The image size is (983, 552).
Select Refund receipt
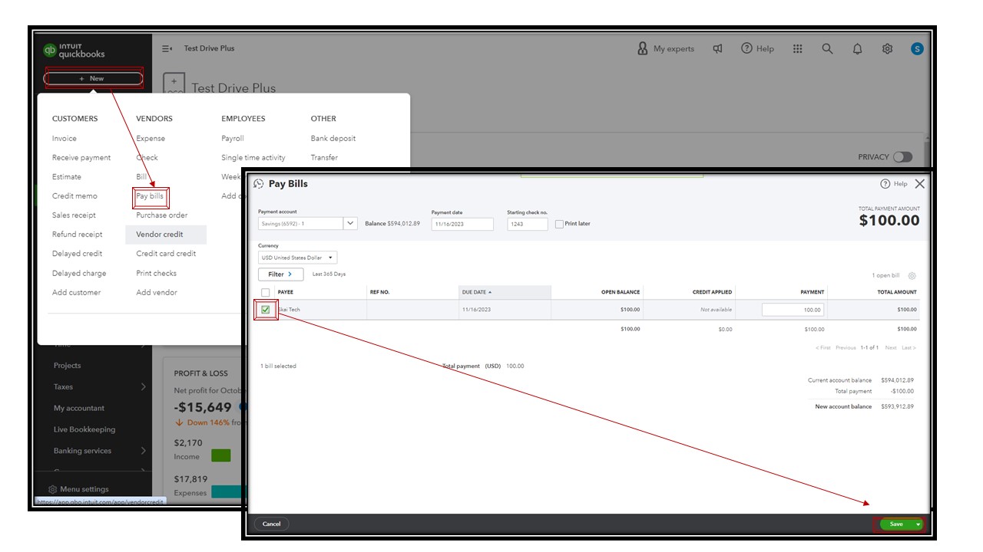(77, 235)
